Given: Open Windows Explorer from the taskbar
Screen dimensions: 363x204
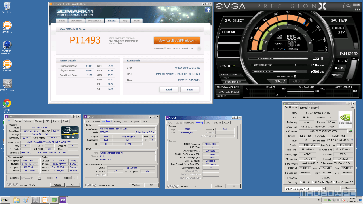Looking at the screenshot, I should pos(16,200).
